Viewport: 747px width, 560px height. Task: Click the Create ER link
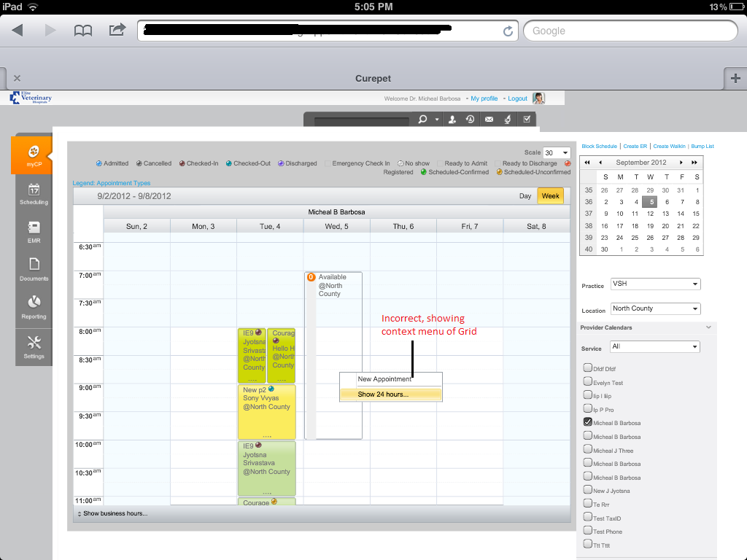point(635,146)
